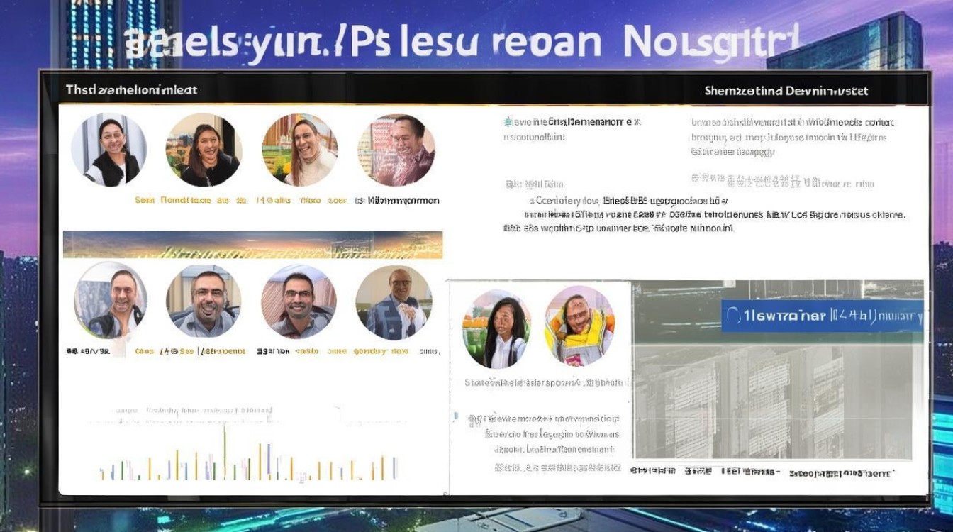This screenshot has height=532, width=953.
Task: Click the caption text below the two right-panel avatars
Action: [x=546, y=383]
